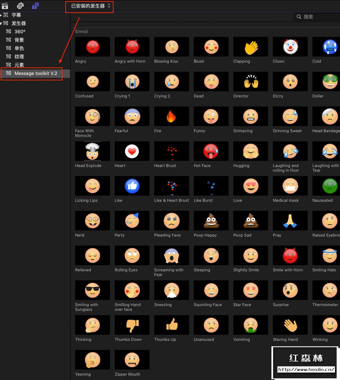Expand the 字幕 category triangle
This screenshot has height=380, width=340.
pyautogui.click(x=1, y=15)
